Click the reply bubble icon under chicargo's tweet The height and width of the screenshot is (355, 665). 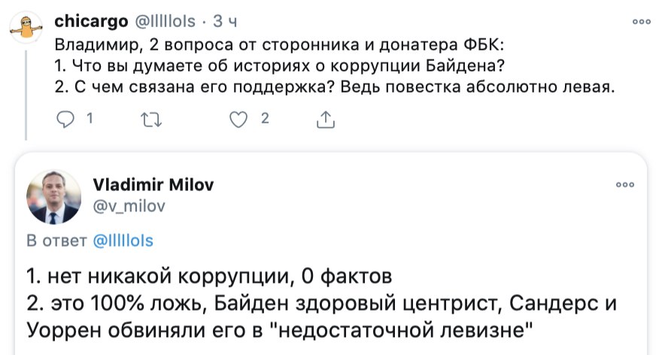pos(66,119)
